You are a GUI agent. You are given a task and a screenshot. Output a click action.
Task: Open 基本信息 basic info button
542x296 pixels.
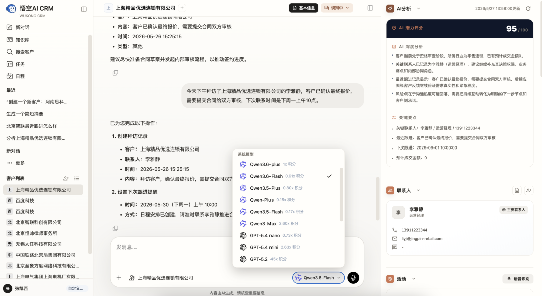click(x=304, y=8)
